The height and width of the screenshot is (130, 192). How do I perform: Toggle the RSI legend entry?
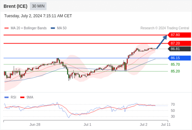coord(10,97)
